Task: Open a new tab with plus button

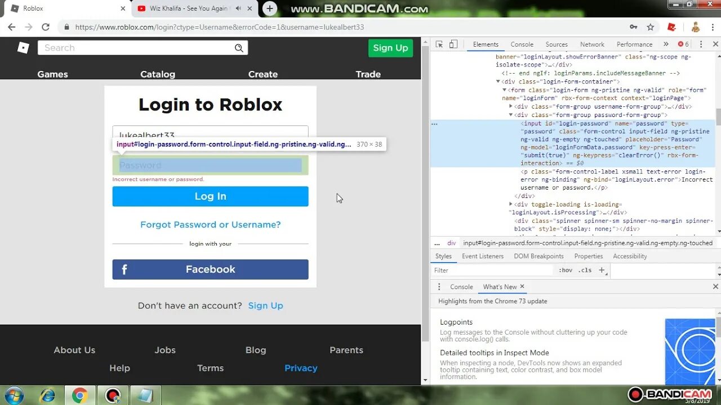Action: tap(270, 8)
